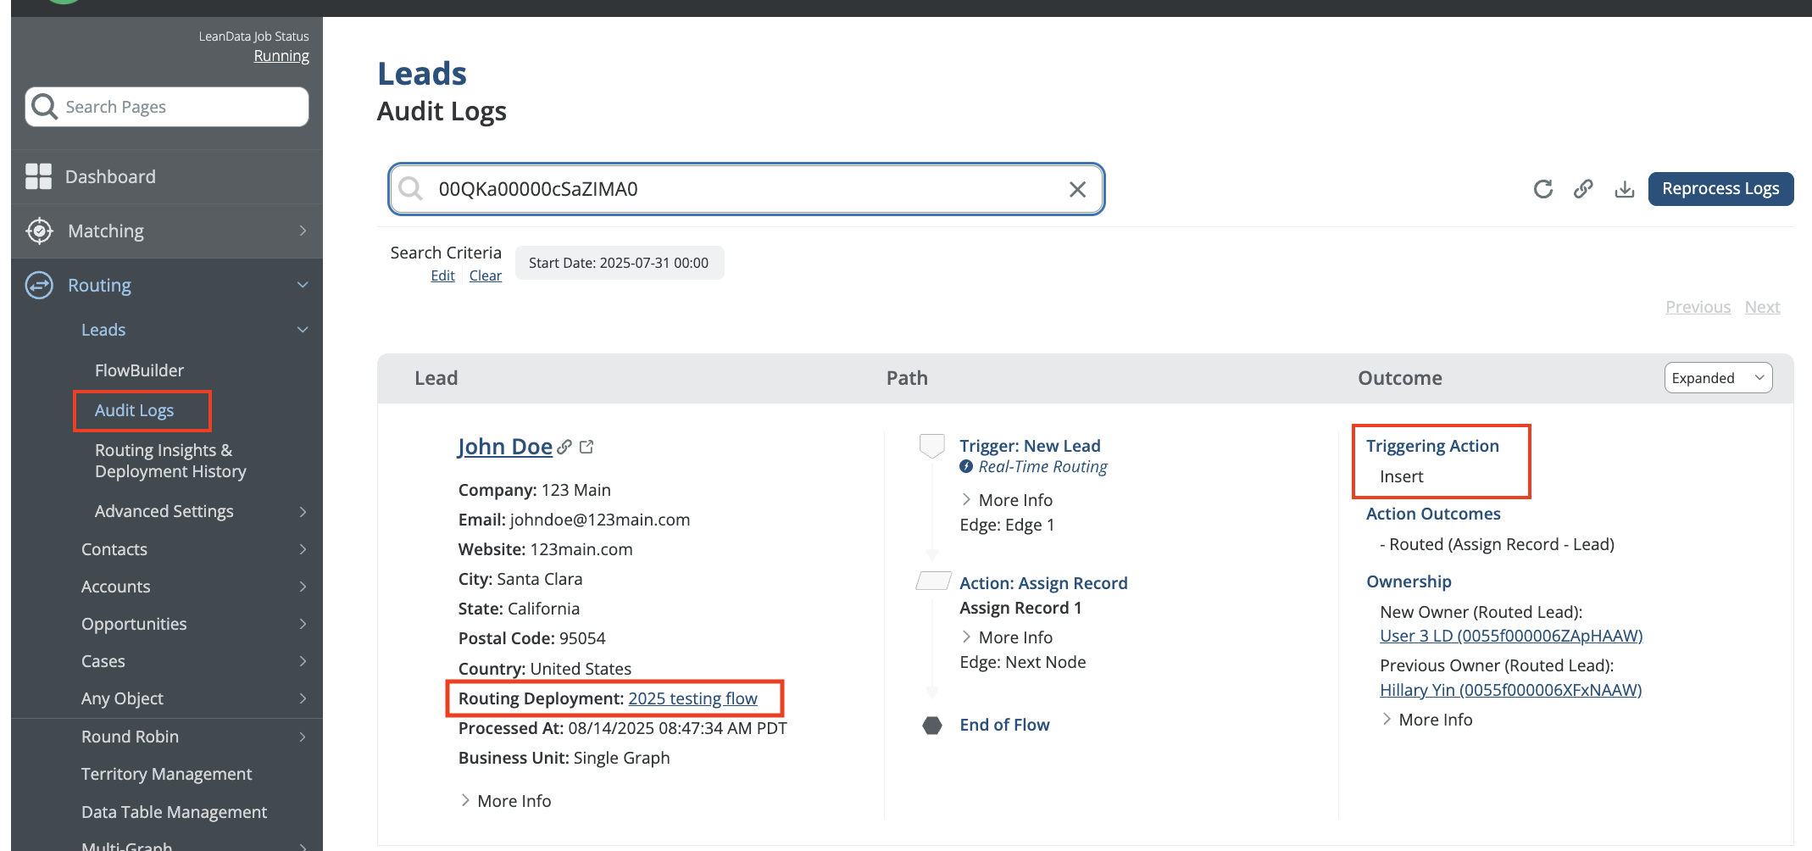Expand More Info under Ownership
Image resolution: width=1812 pixels, height=851 pixels.
(1426, 720)
